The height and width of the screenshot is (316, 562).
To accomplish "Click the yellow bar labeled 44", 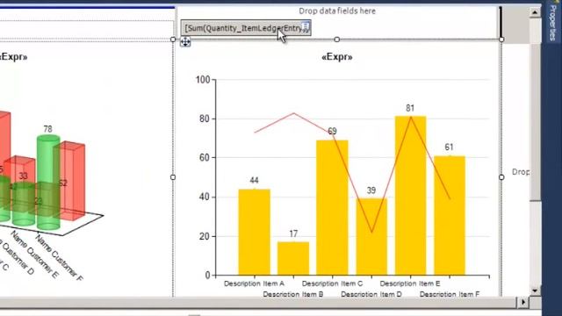I will pos(254,232).
